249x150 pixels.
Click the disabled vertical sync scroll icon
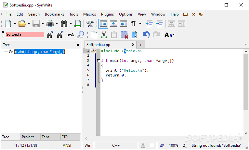pyautogui.click(x=182, y=24)
